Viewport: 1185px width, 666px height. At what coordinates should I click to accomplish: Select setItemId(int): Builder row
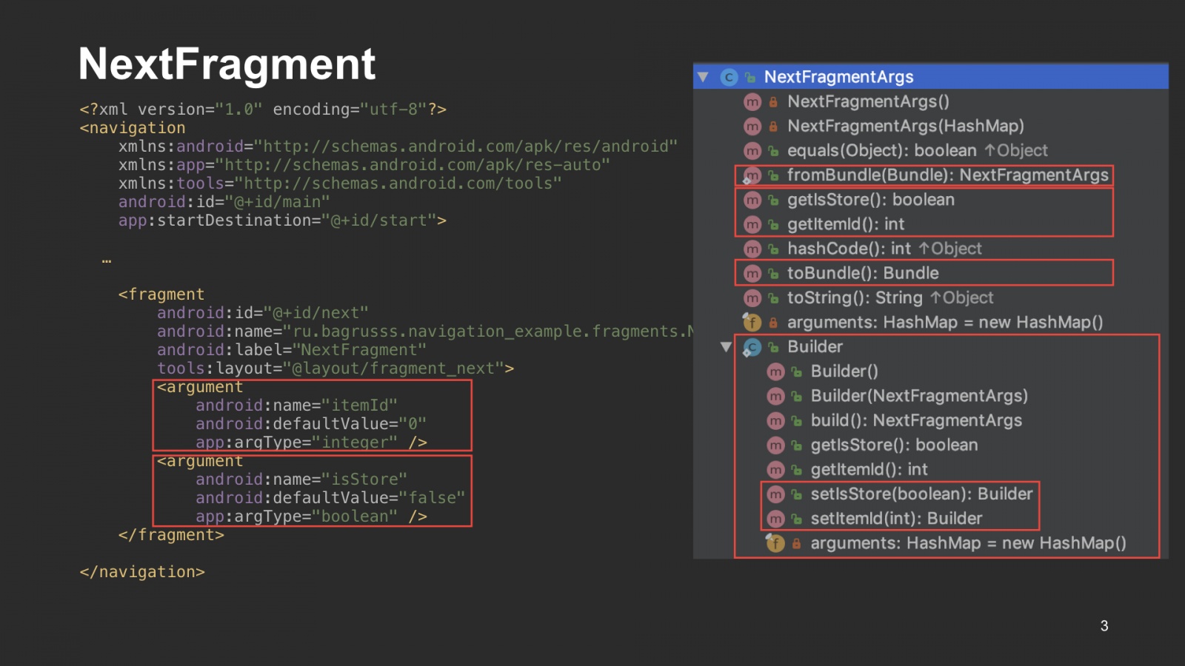coord(931,519)
